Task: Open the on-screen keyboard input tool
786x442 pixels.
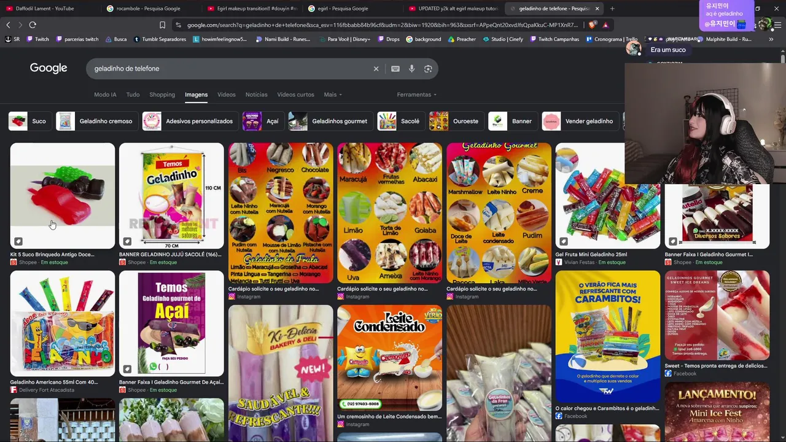Action: pyautogui.click(x=395, y=69)
